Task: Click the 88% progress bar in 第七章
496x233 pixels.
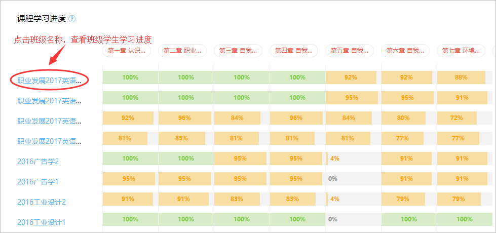Action: coord(461,77)
